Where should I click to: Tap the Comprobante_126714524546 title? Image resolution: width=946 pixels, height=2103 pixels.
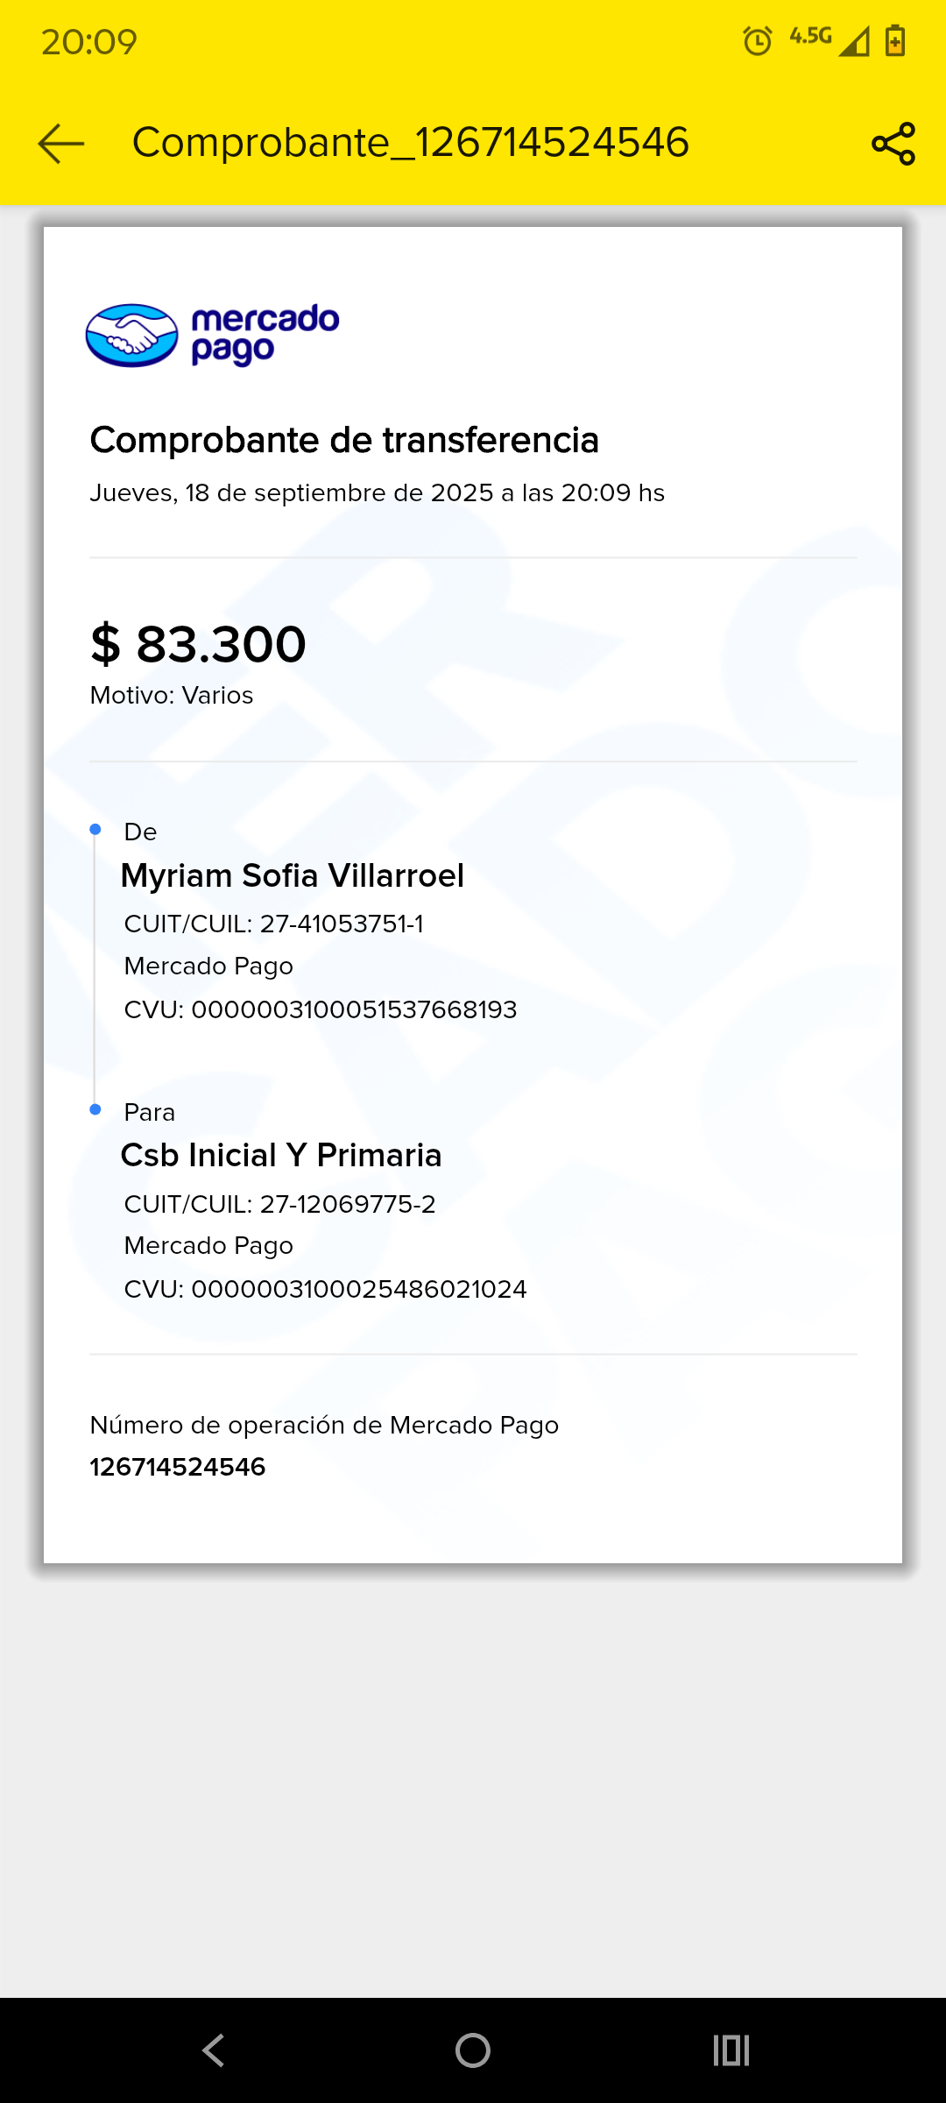(410, 143)
